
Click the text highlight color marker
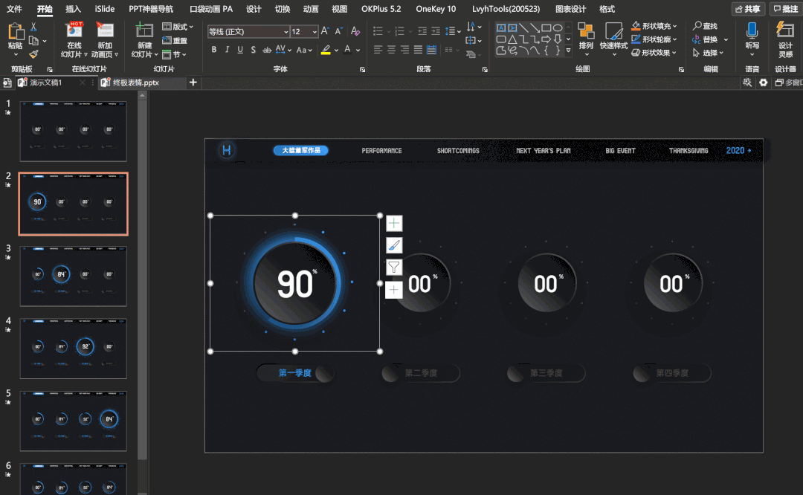click(326, 50)
